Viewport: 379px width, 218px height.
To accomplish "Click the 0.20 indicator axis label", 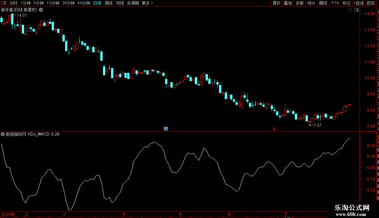I will [x=371, y=146].
